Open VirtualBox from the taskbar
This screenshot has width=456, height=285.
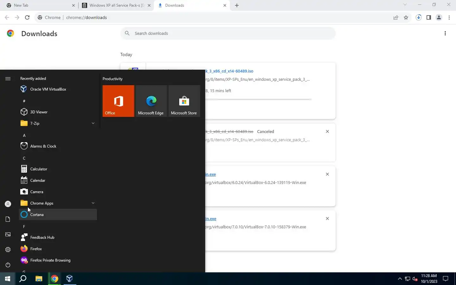(70, 279)
